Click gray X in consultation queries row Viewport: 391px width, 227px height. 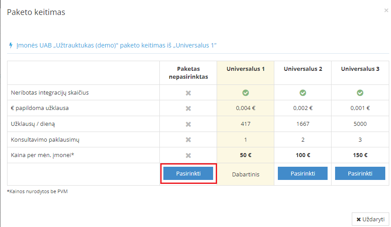188,139
